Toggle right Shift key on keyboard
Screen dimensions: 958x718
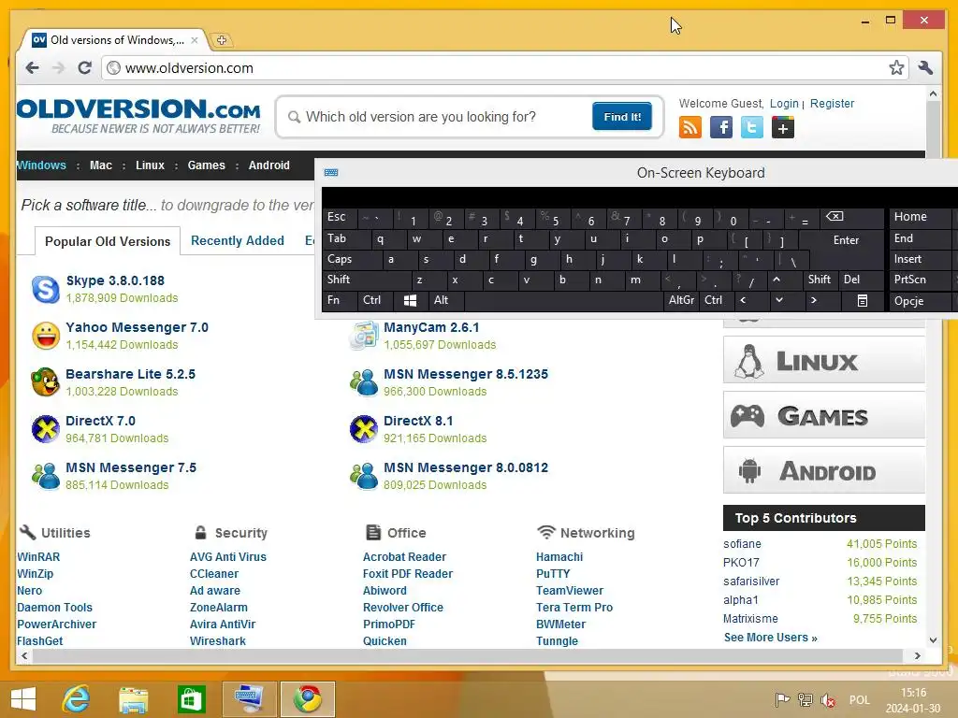[x=819, y=280]
